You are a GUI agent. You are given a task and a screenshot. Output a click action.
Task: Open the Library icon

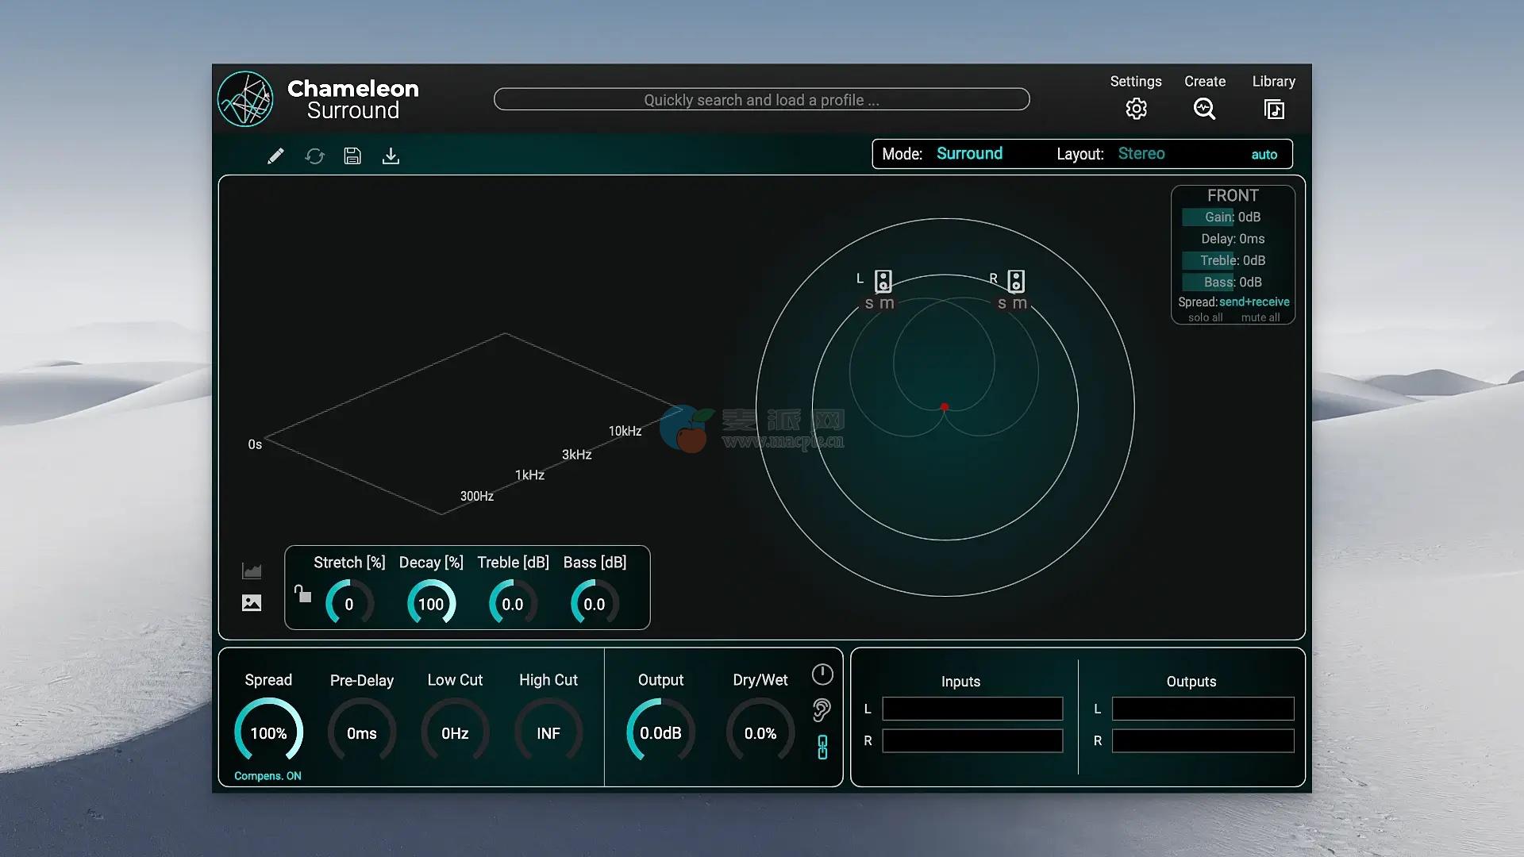(x=1273, y=109)
